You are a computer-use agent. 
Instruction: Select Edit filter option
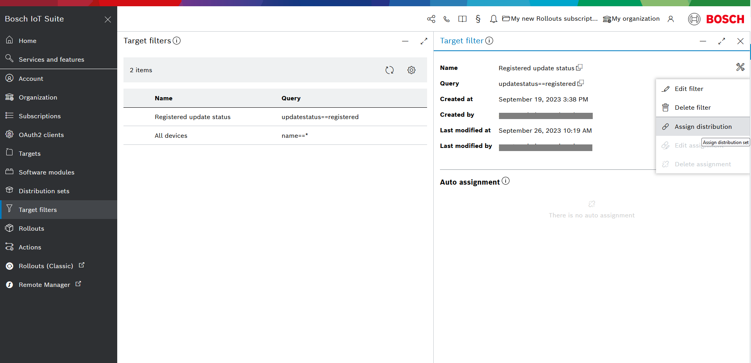[x=688, y=89]
